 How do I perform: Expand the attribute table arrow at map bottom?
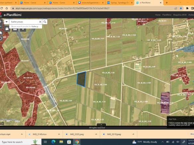101,125
